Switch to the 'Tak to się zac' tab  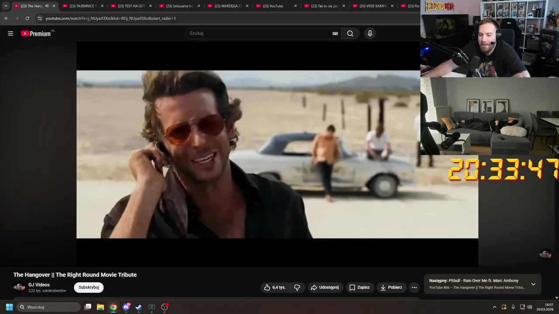coord(324,6)
